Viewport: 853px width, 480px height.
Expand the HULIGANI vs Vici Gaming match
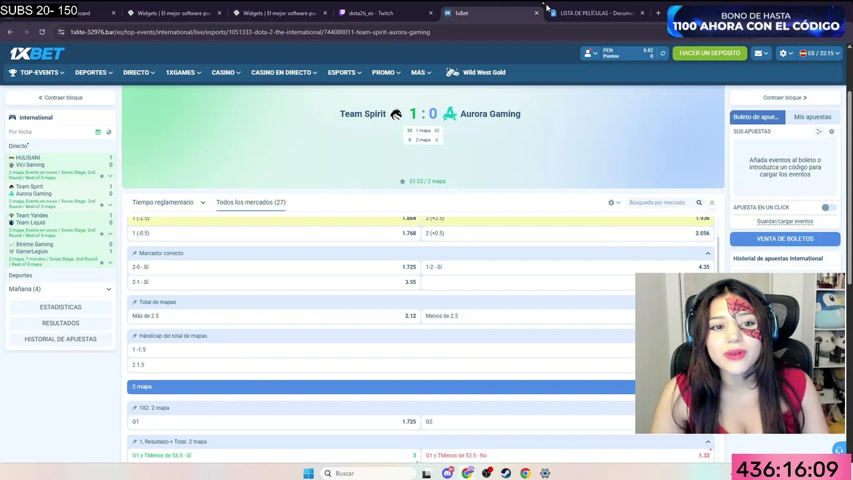click(x=110, y=176)
